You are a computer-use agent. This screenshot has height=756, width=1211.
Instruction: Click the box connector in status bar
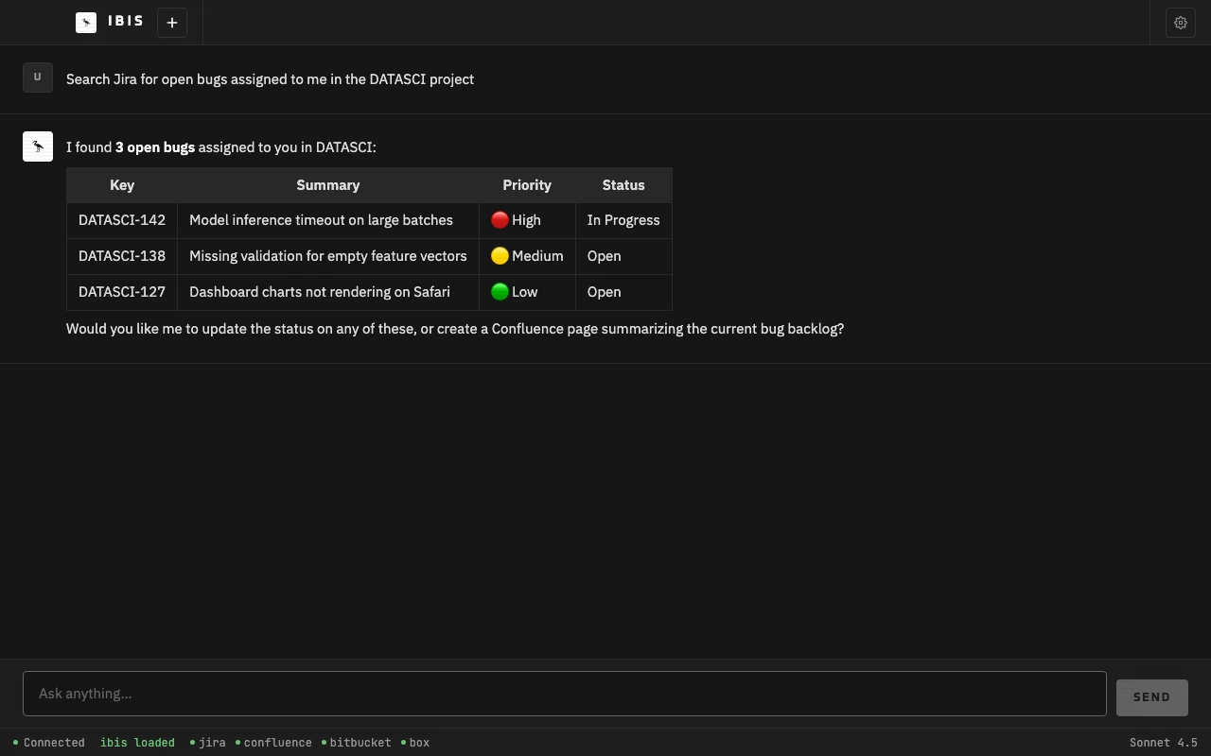416,743
